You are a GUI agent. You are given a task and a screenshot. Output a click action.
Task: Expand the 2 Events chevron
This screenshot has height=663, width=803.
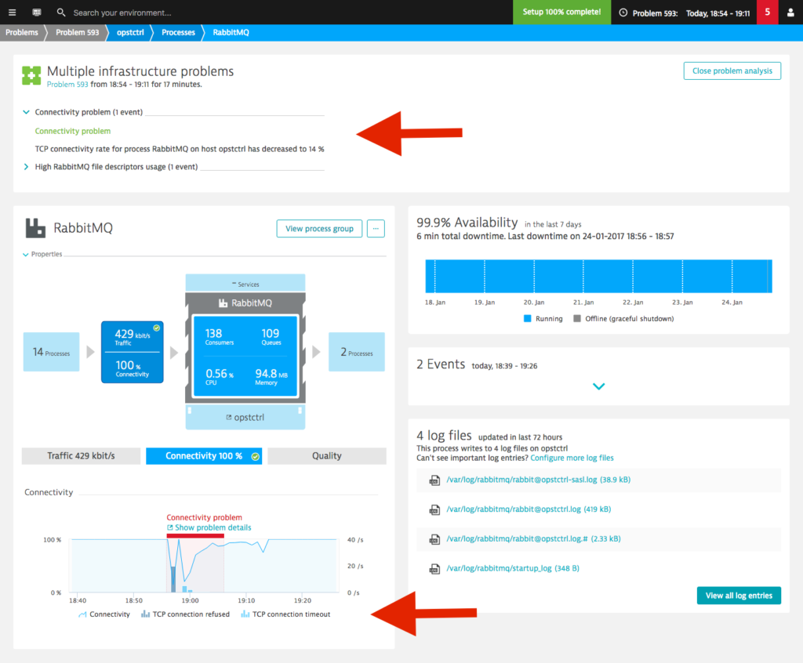tap(598, 386)
